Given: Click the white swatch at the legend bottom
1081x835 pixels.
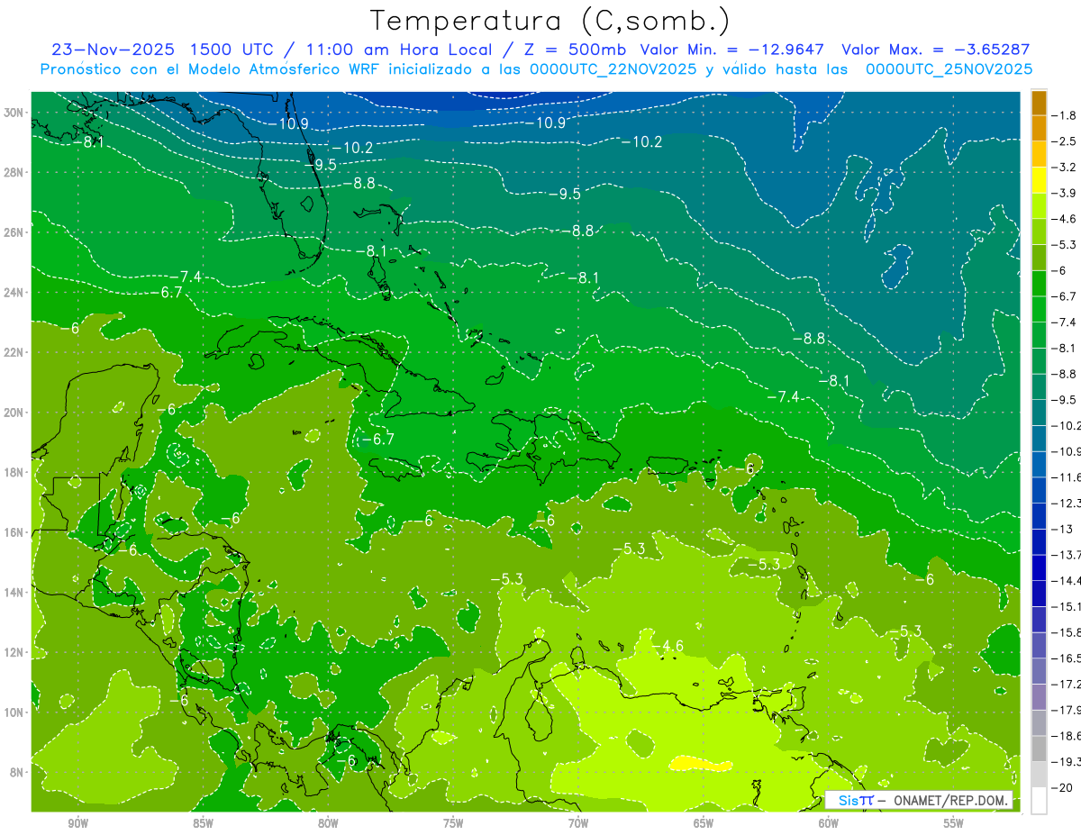Looking at the screenshot, I should pos(1039,800).
